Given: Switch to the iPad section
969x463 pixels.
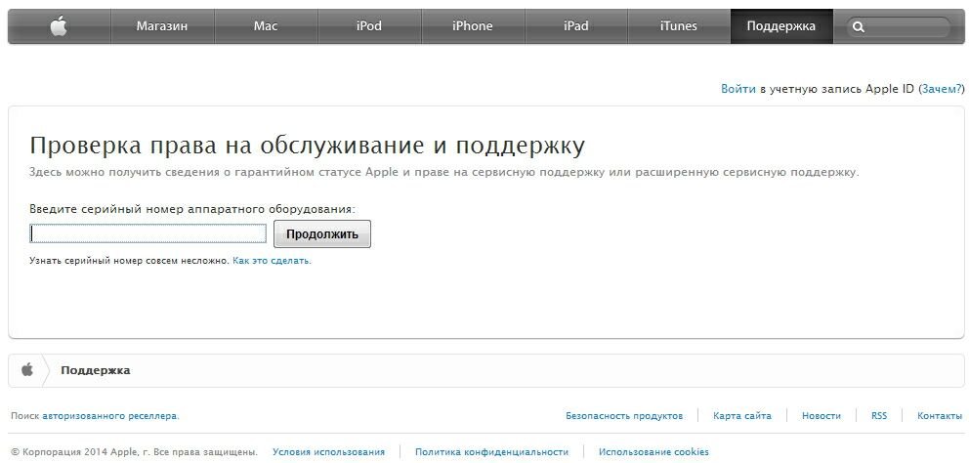Looking at the screenshot, I should pos(576,26).
